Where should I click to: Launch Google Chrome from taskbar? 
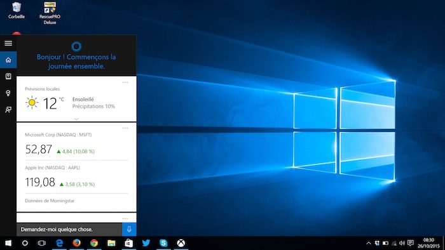point(94,243)
